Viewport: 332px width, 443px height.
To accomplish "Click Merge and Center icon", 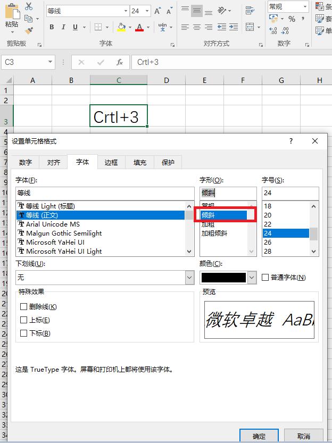I will 250,27.
